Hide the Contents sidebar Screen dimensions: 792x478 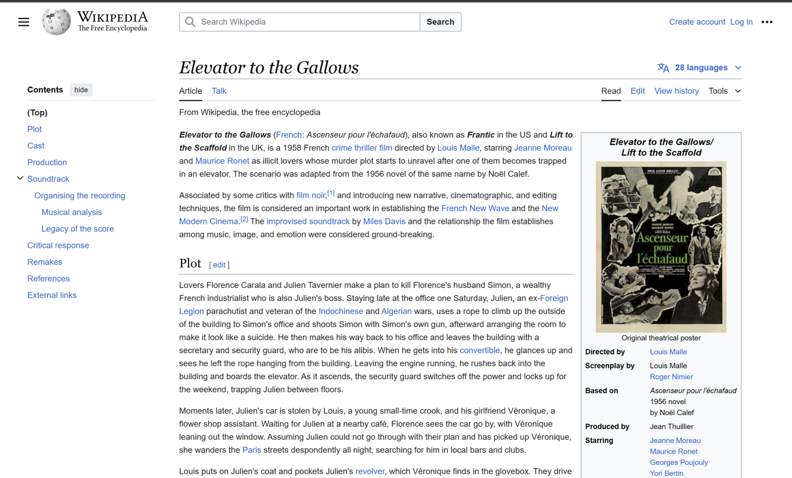81,90
